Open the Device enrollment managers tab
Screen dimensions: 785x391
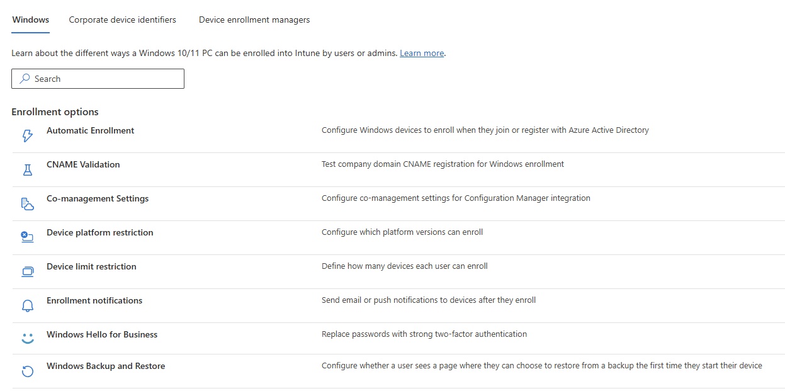click(254, 20)
